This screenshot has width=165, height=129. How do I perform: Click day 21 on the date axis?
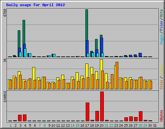[x=106, y=125]
